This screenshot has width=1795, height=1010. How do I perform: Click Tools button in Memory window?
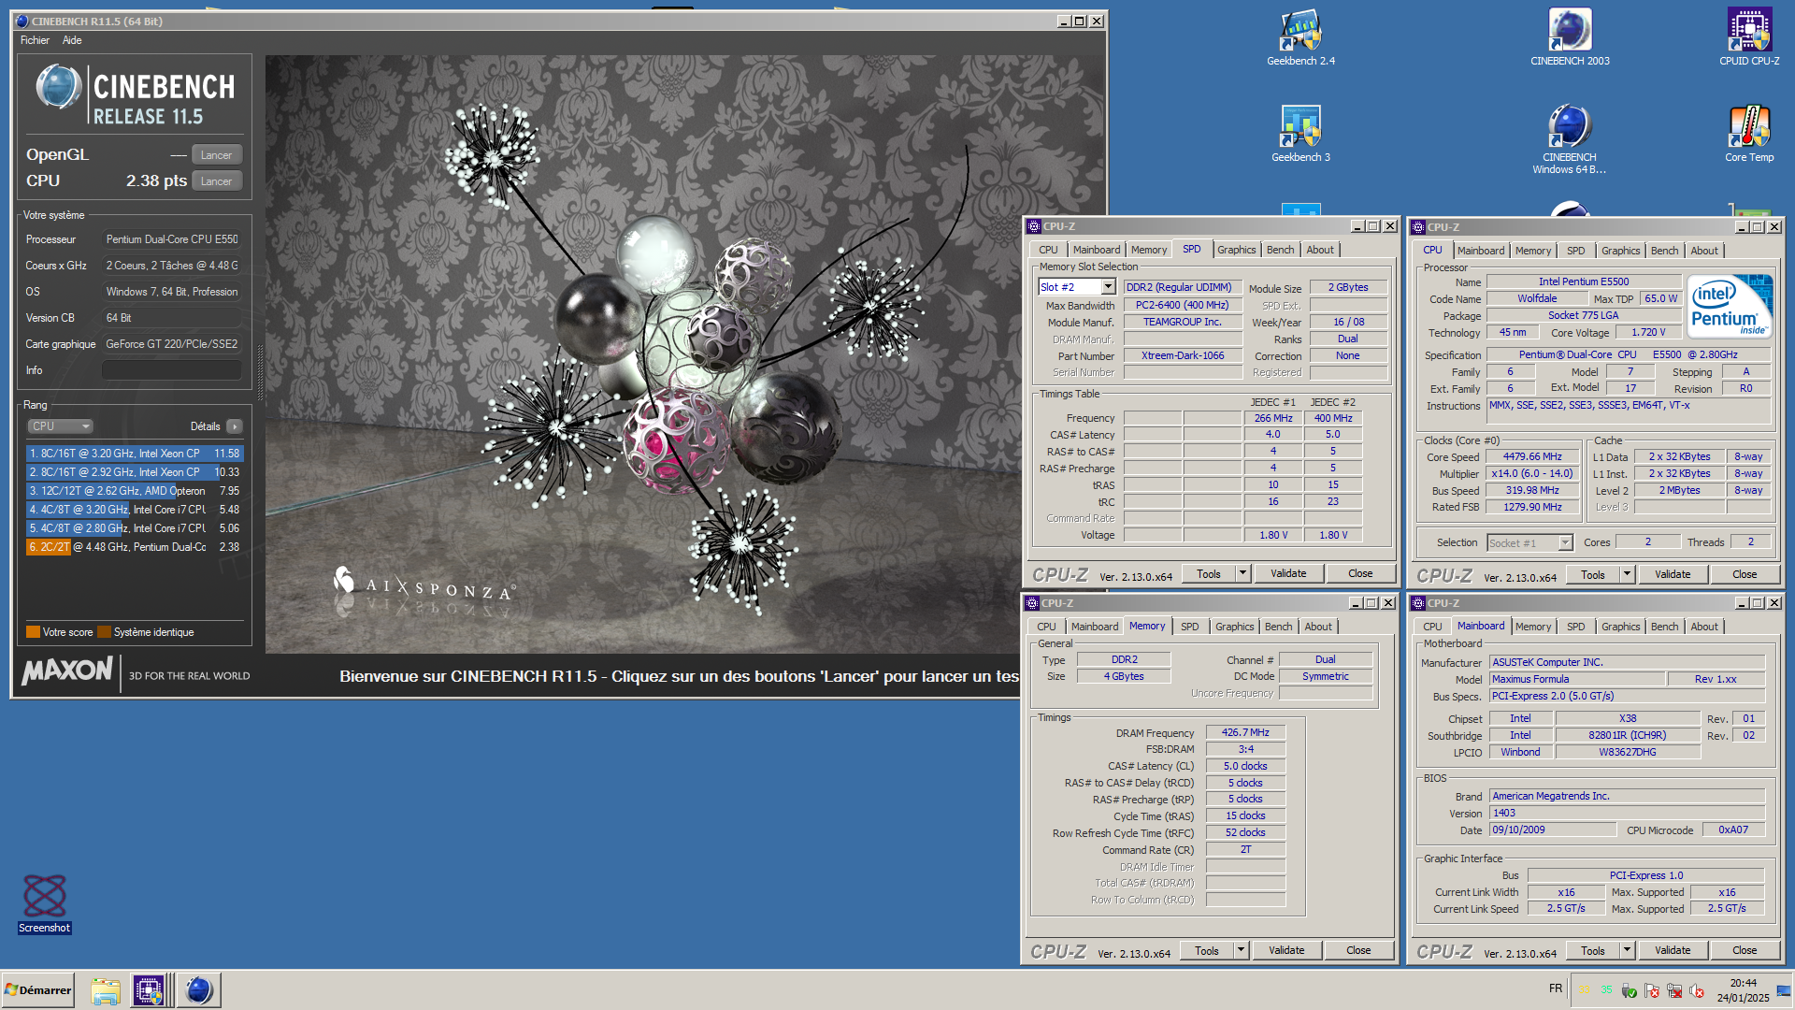point(1206,950)
